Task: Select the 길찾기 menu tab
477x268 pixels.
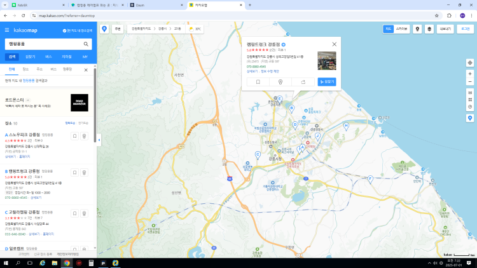Action: 30,57
